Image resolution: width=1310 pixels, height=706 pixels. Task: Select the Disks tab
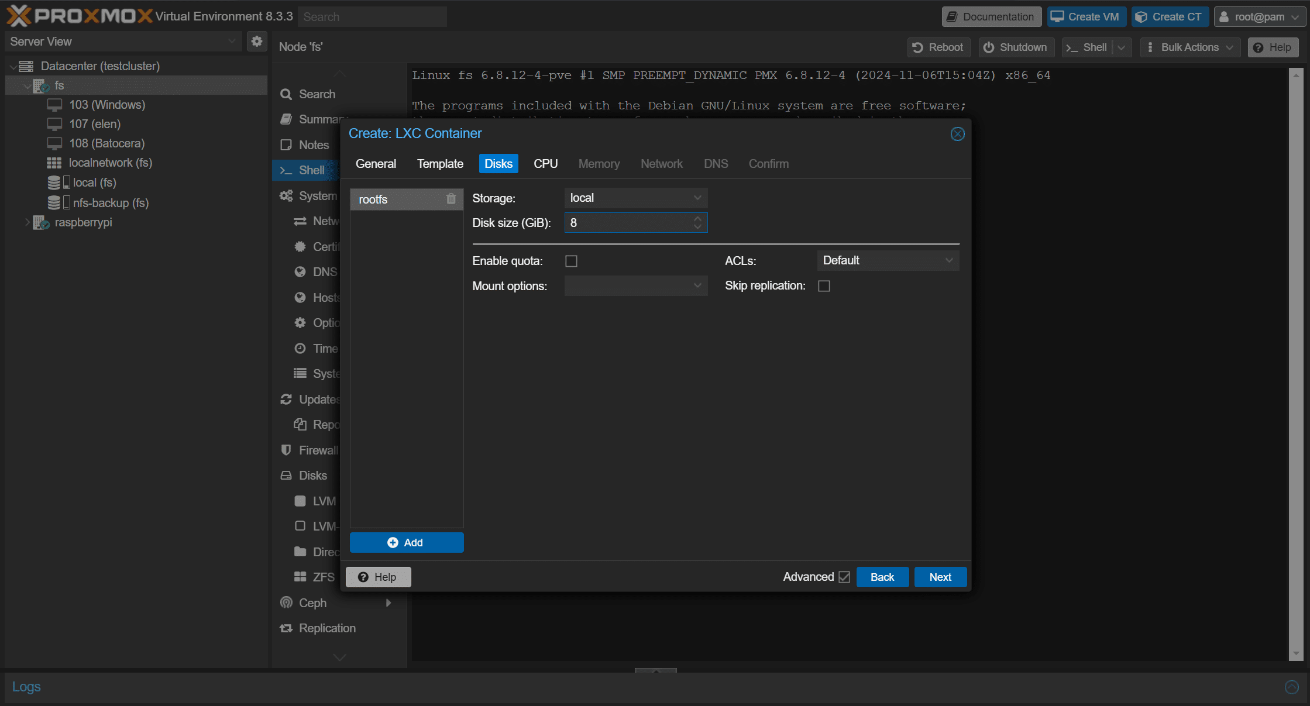pos(498,164)
